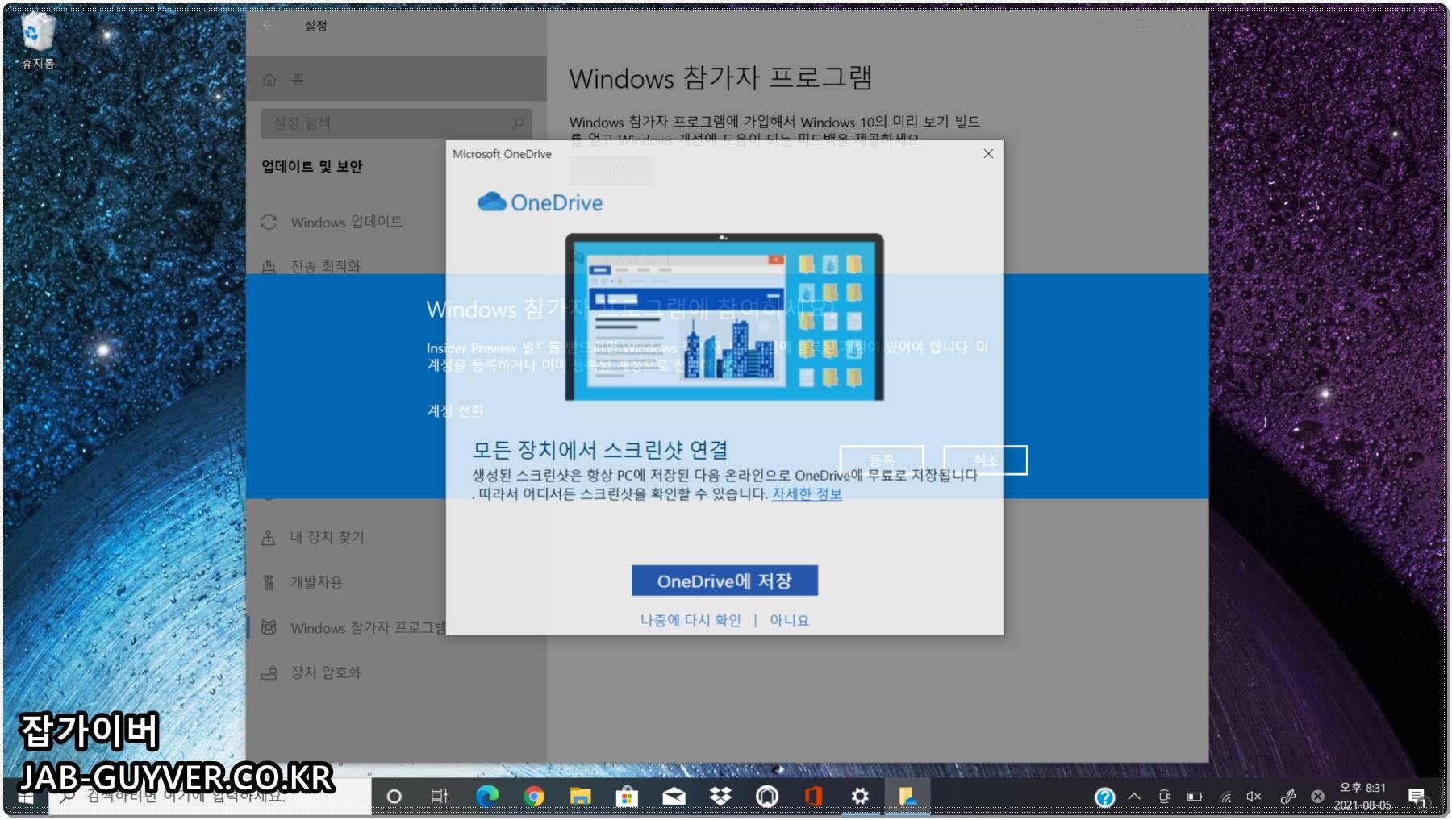1452x820 pixels.
Task: Click the 등록 button in the blue banner
Action: pos(882,460)
